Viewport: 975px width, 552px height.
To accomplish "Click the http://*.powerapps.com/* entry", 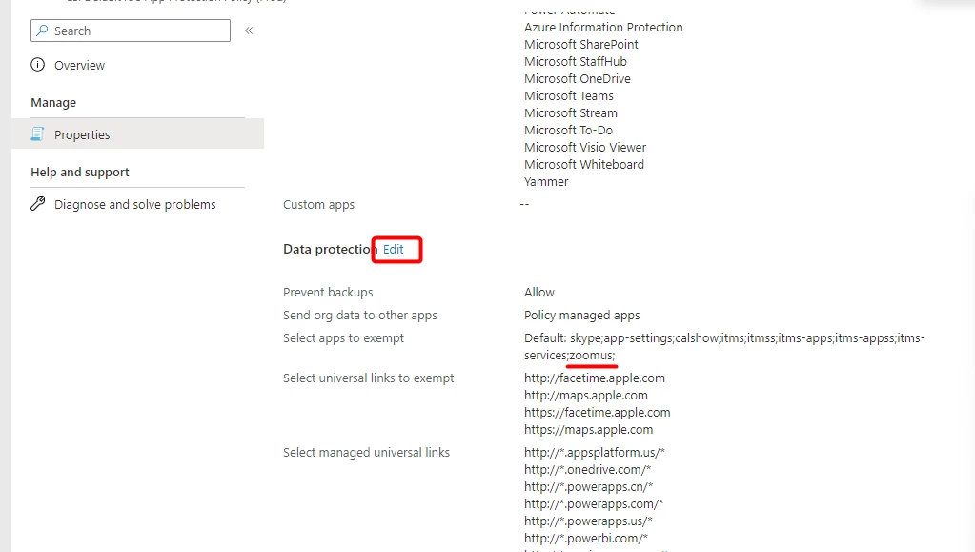I will (x=594, y=504).
